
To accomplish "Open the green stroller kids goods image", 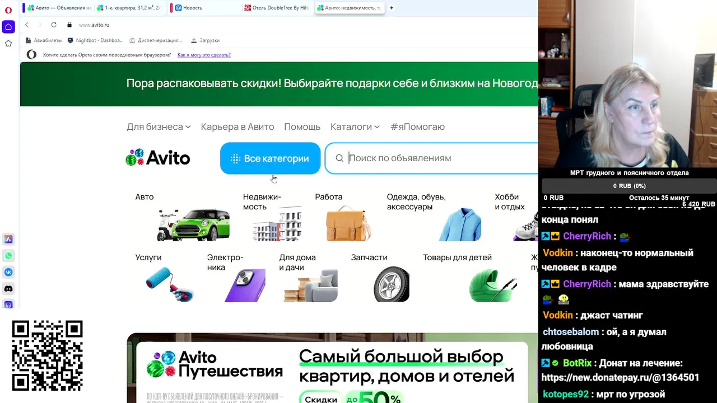I will point(492,285).
